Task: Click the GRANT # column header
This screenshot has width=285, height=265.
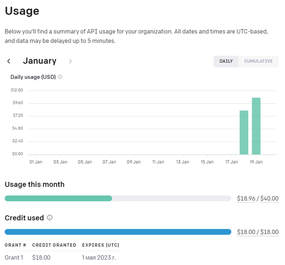Action: [16, 245]
